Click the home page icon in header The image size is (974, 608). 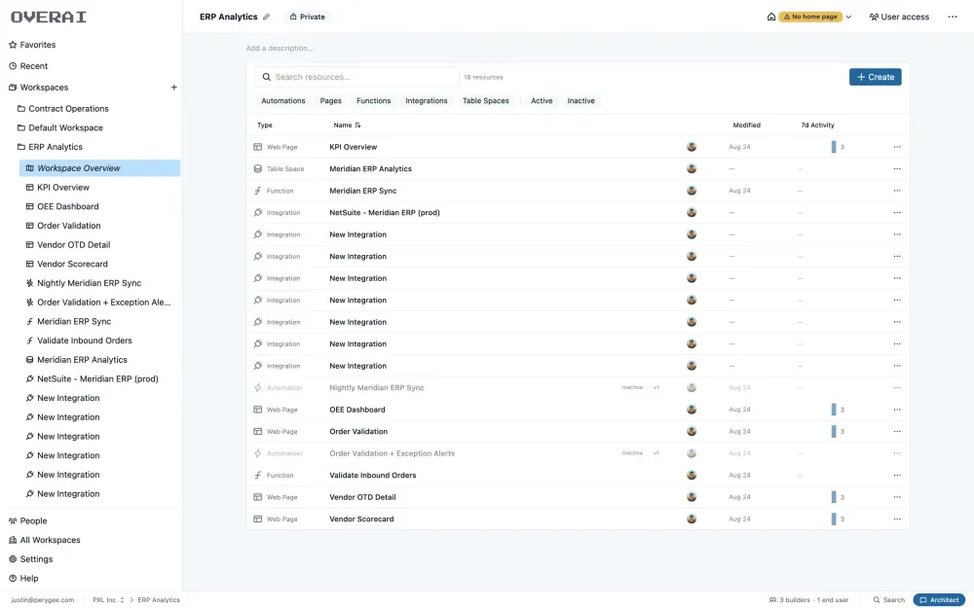click(770, 17)
